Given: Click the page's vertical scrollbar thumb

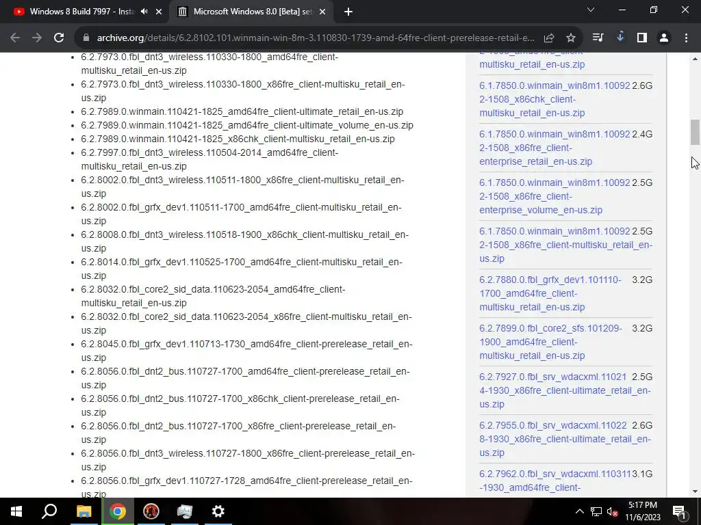Looking at the screenshot, I should (x=695, y=132).
